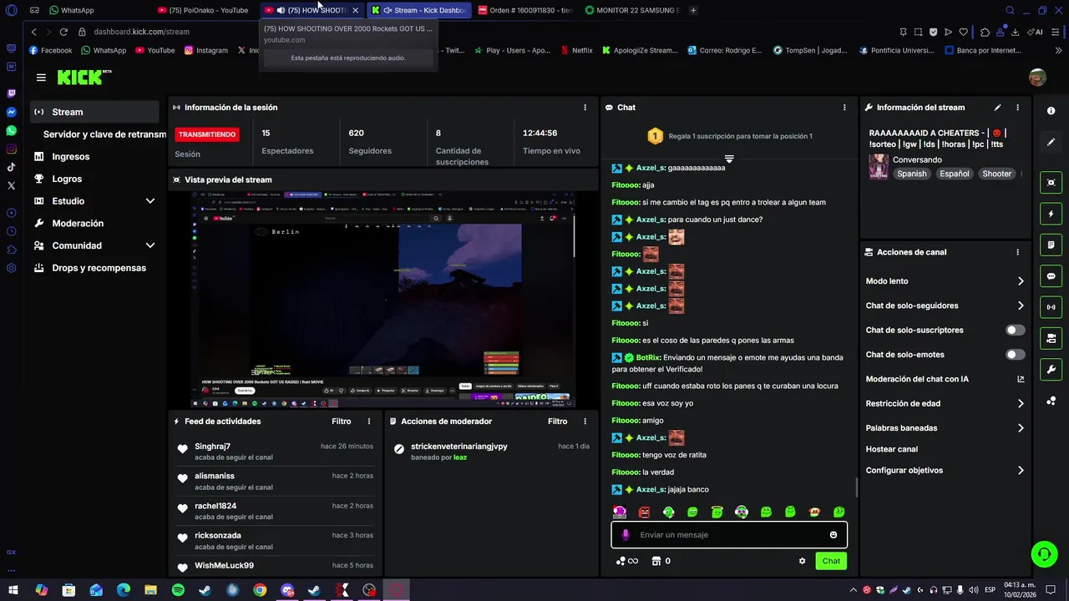
Task: Open the user profile avatar menu
Action: tap(1037, 78)
